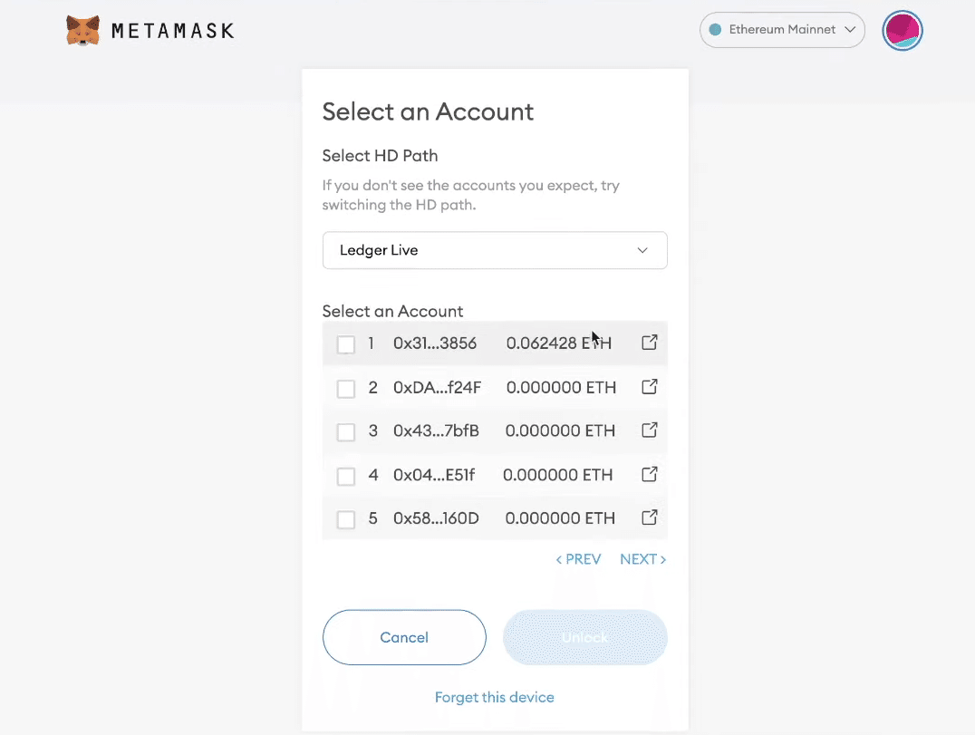The image size is (975, 735).
Task: Open the Ledger Live HD path dropdown
Action: 495,250
